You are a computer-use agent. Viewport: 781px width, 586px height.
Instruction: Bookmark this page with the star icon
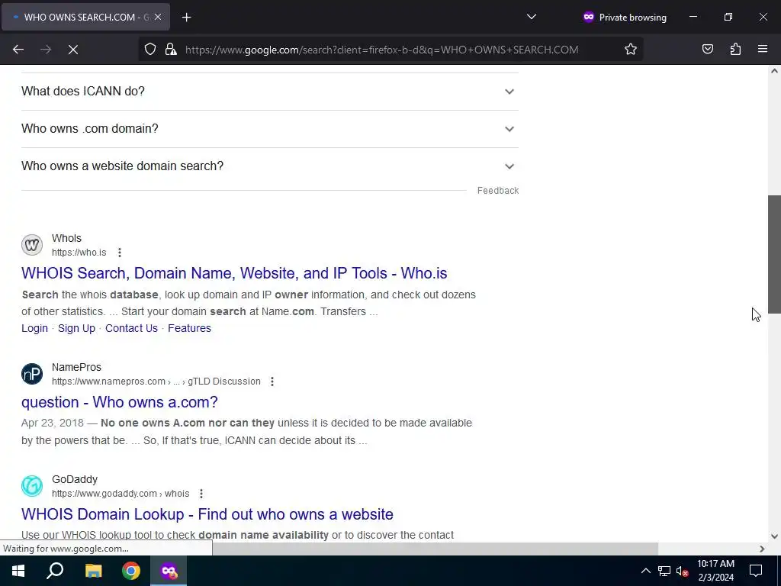(x=631, y=50)
